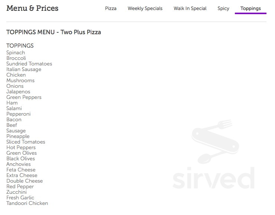Pick the Pineapple topping entry
This screenshot has height=215, width=275.
click(x=18, y=137)
